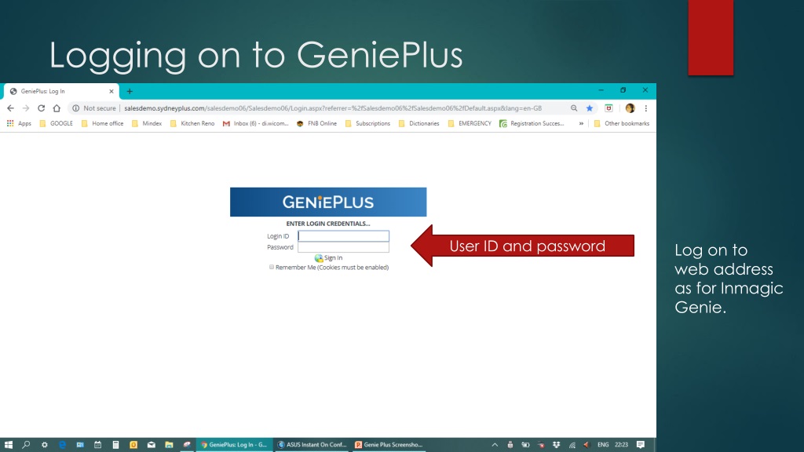Screen dimensions: 804x452
Task: Open the calendar app in taskbar
Action: point(98,445)
